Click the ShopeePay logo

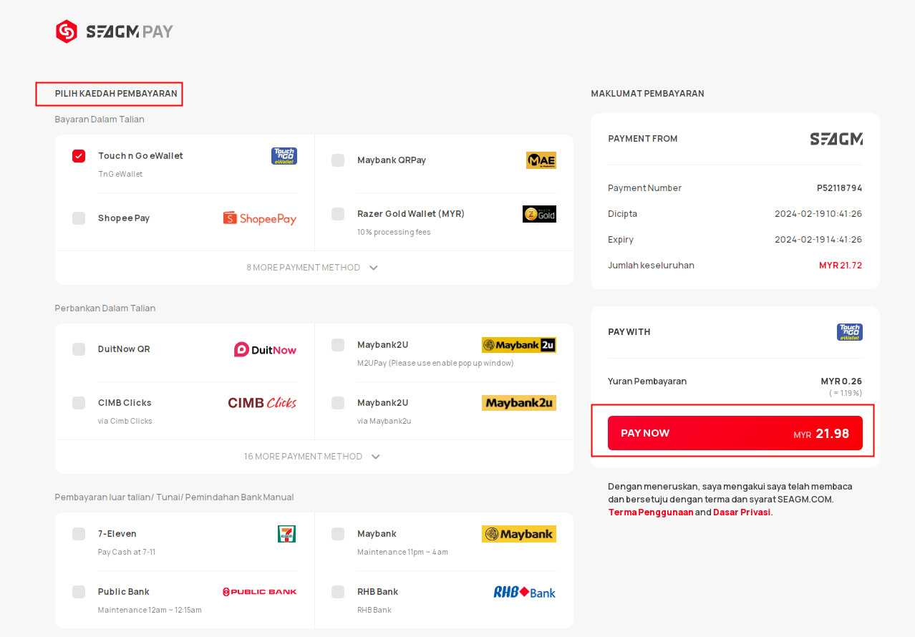point(259,218)
